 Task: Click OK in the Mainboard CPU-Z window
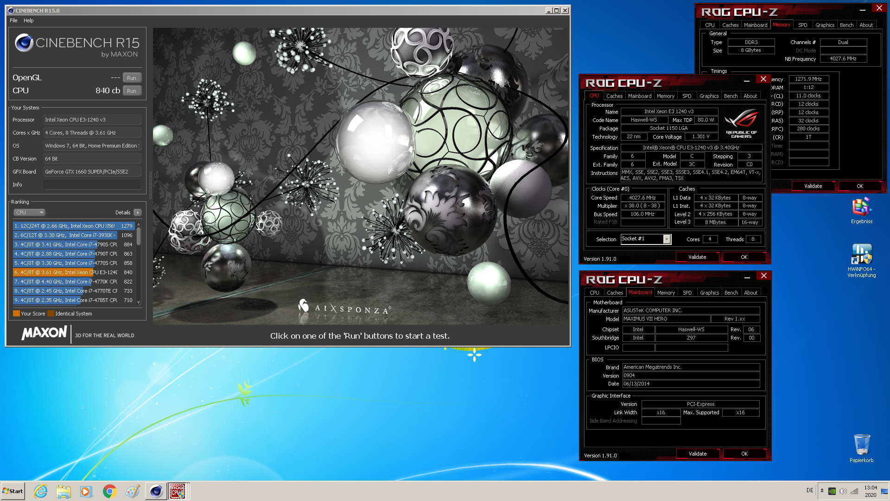(744, 454)
